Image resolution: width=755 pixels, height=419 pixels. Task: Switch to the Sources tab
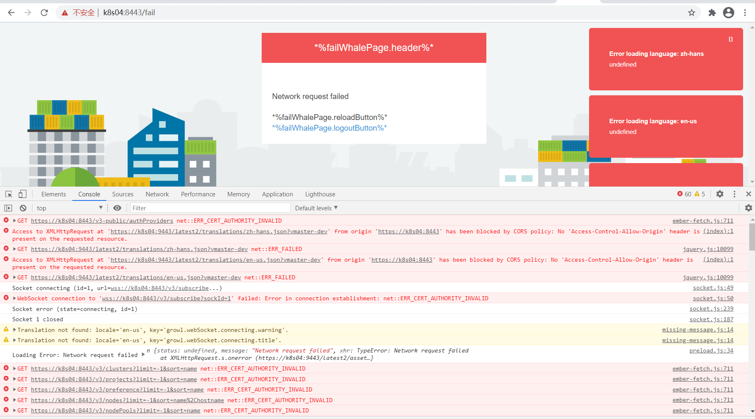pyautogui.click(x=122, y=194)
